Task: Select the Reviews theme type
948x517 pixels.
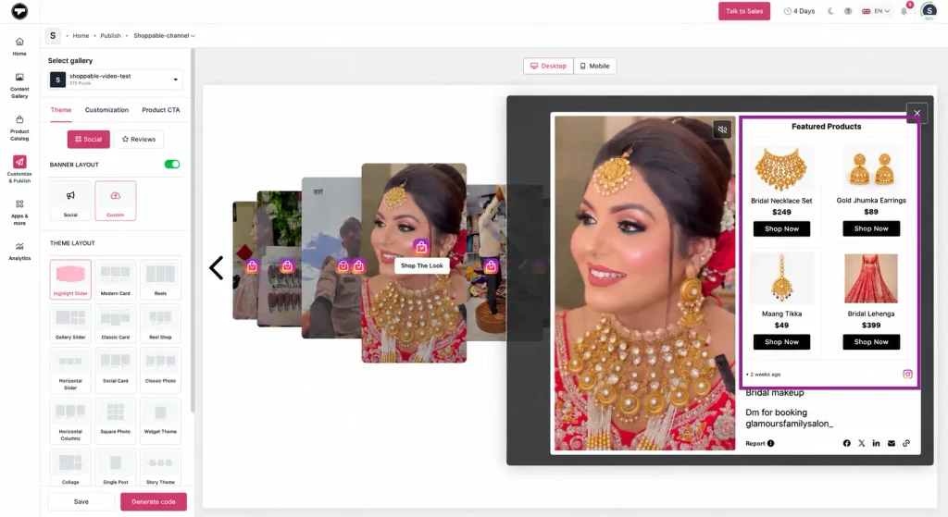Action: [139, 139]
